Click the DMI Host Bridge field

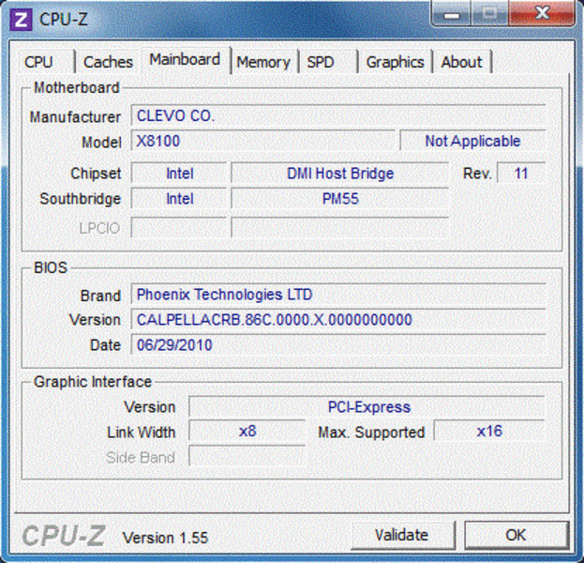[x=339, y=174]
